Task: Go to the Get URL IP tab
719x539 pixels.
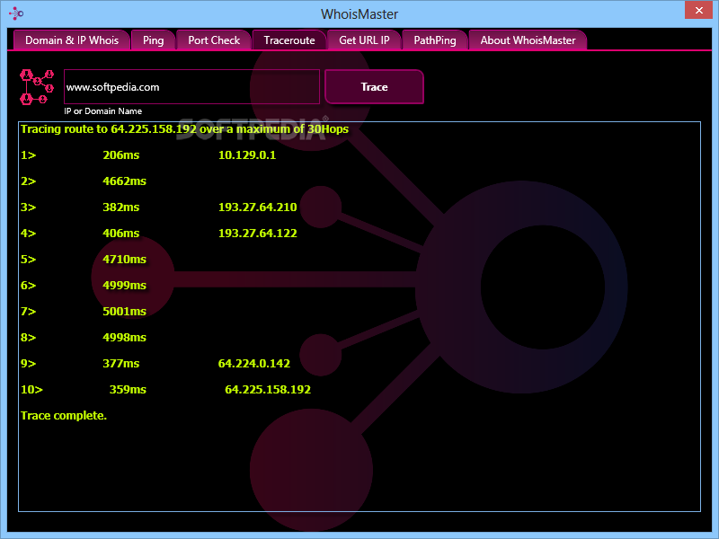Action: point(364,40)
